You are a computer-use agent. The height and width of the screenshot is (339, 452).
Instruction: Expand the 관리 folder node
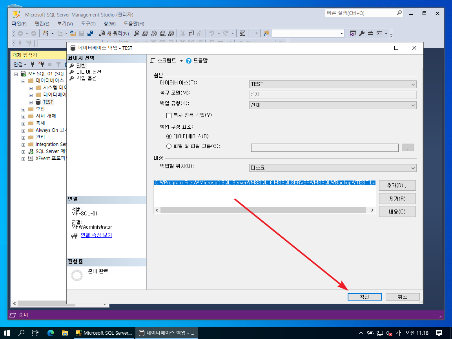pos(24,137)
